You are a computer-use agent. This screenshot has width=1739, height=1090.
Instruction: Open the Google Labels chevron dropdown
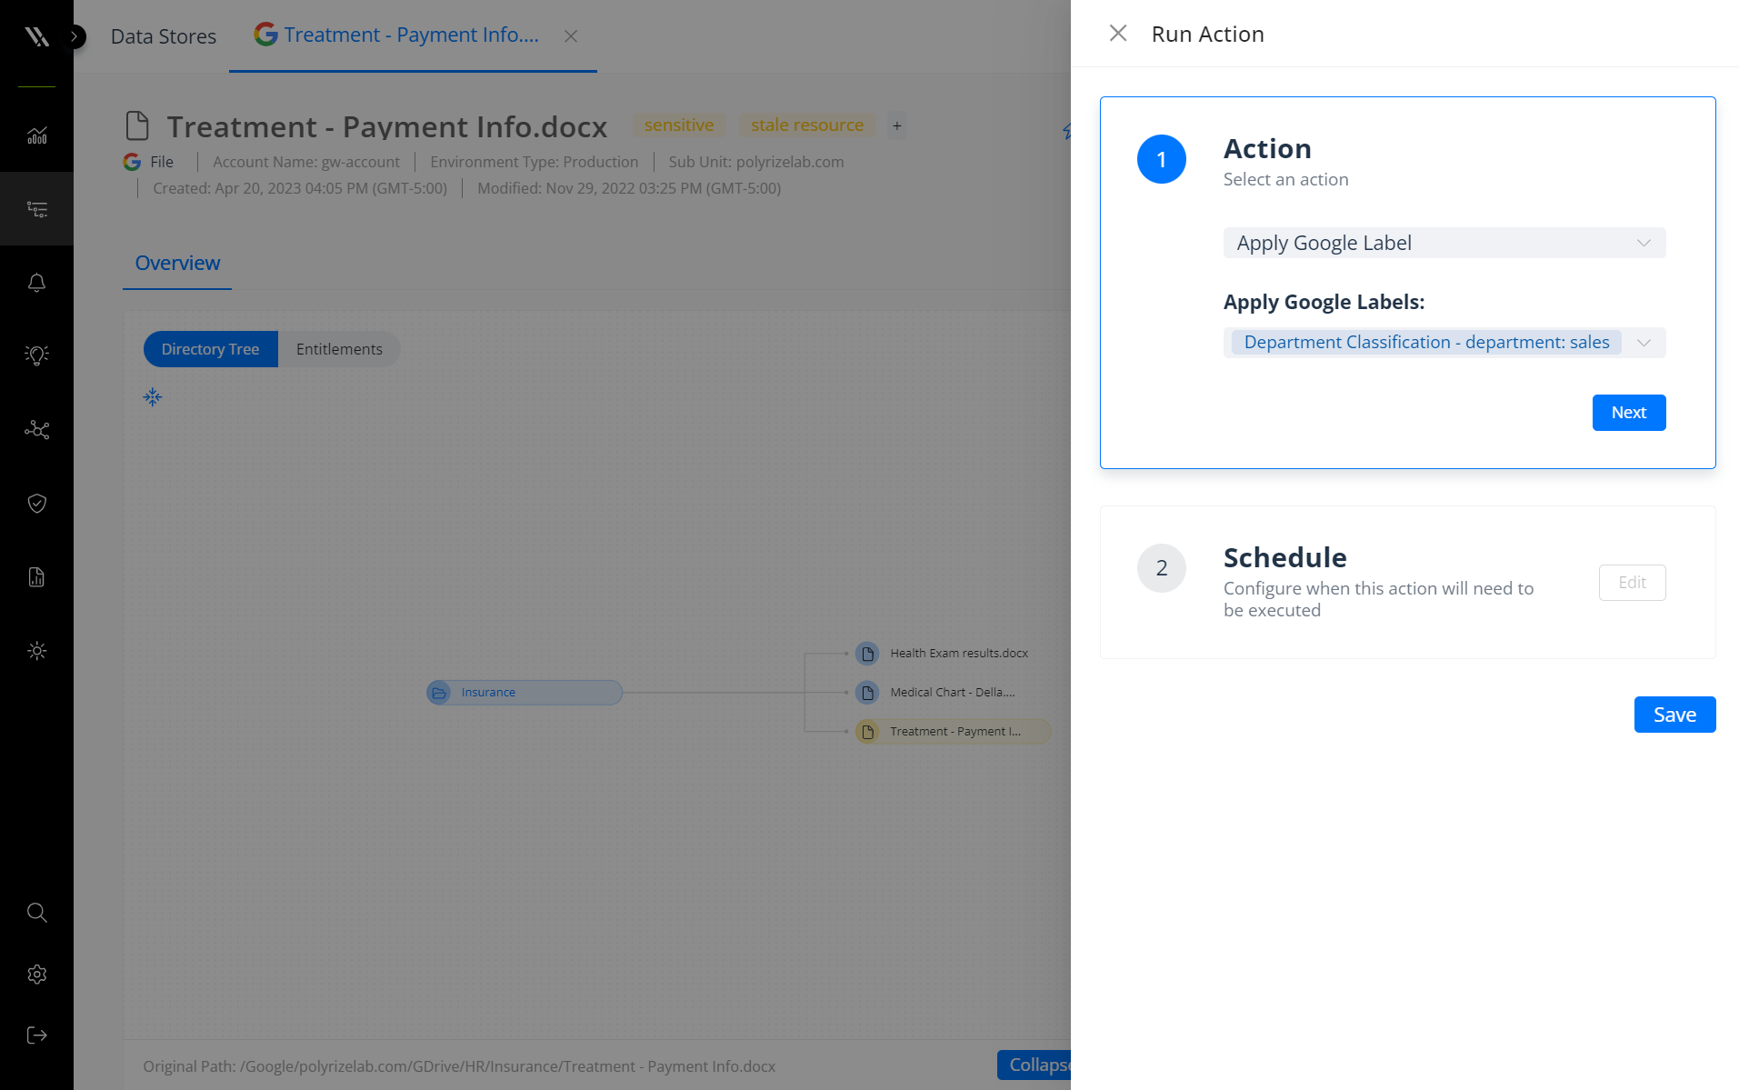click(x=1644, y=343)
